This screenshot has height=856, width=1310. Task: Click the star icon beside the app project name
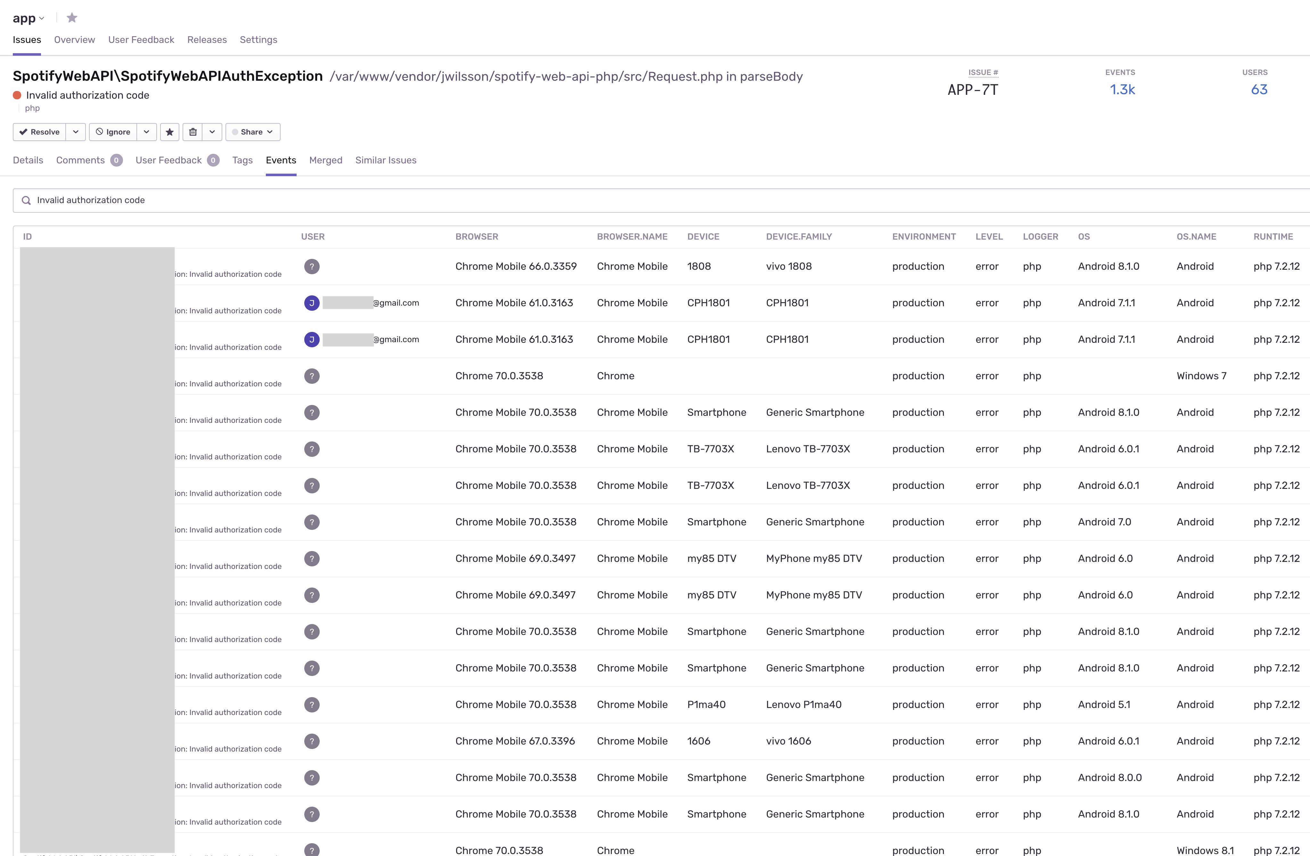click(71, 18)
